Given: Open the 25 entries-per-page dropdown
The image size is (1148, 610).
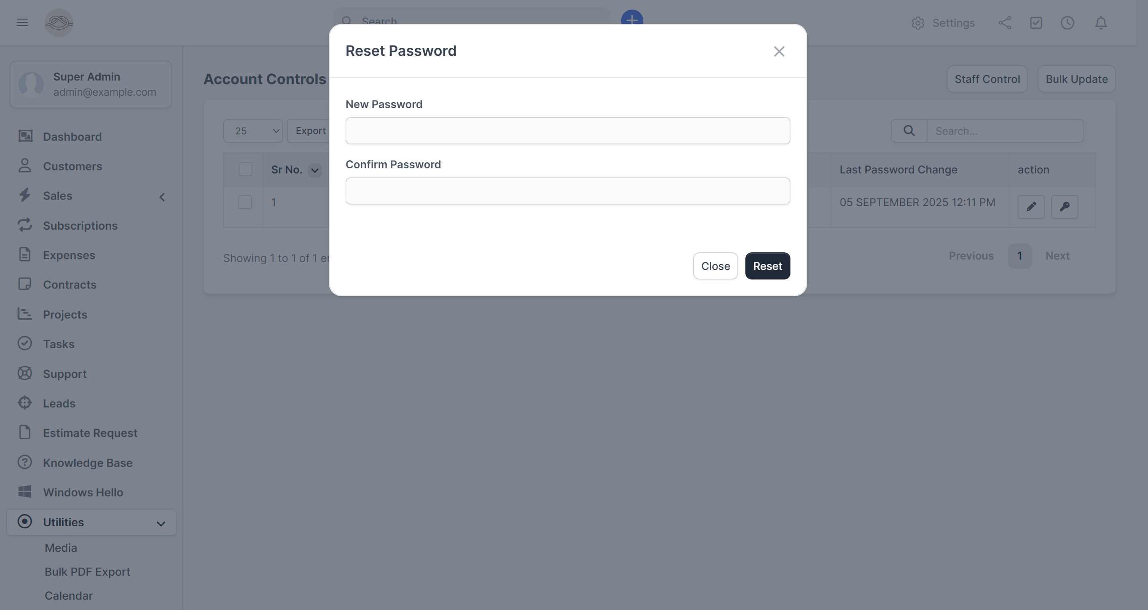Looking at the screenshot, I should coord(253,130).
